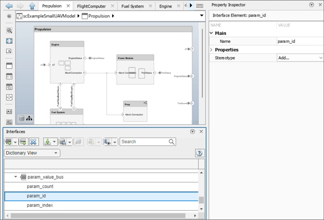Click scExampleSmallUAVModel in the breadcrumb
Image resolution: width=324 pixels, height=220 pixels.
(49, 16)
